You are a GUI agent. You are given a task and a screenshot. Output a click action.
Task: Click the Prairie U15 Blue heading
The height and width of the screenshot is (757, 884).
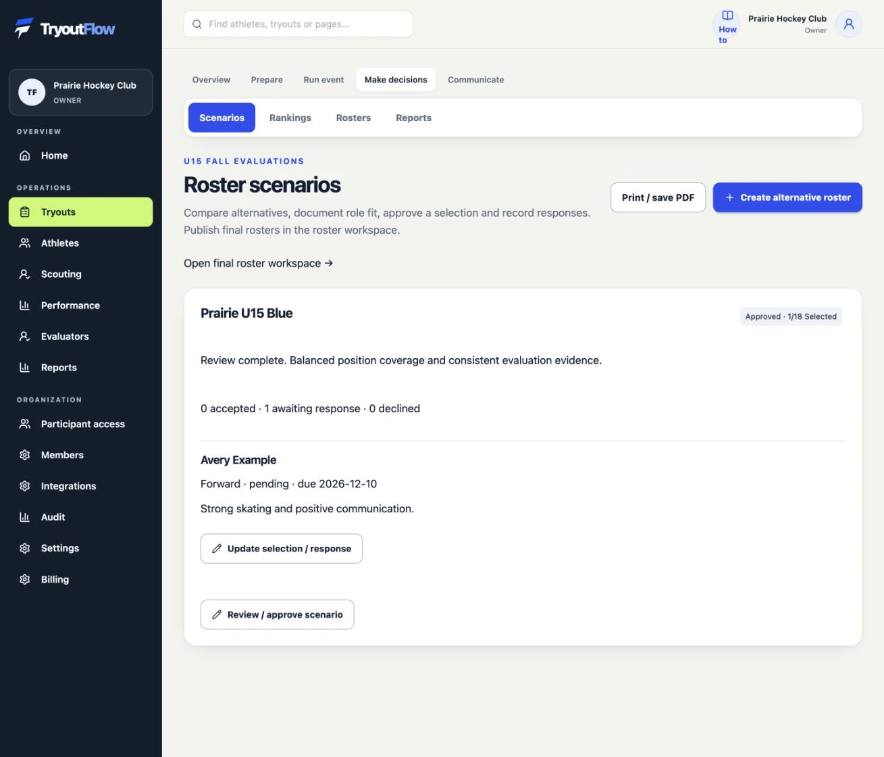[x=246, y=313]
